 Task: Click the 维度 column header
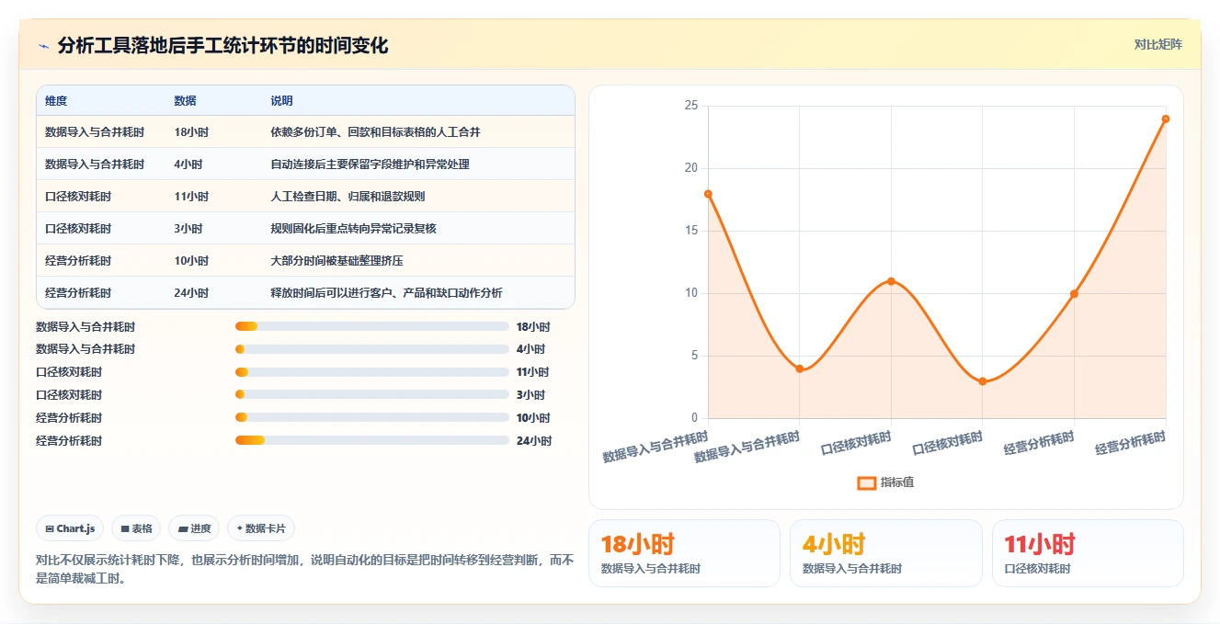tap(56, 101)
